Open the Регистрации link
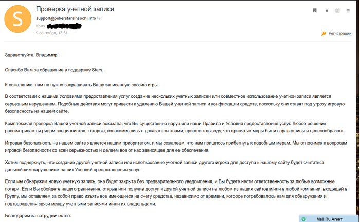 [x=340, y=34]
